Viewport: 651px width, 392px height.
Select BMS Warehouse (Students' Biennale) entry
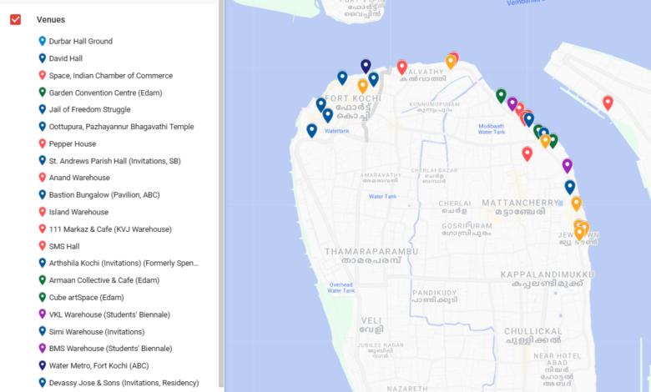click(110, 349)
